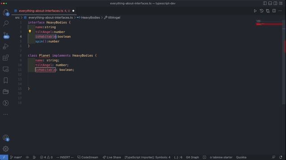The height and width of the screenshot is (160, 286).
Task: Open Problems via errors and warnings count
Action: click(x=46, y=157)
